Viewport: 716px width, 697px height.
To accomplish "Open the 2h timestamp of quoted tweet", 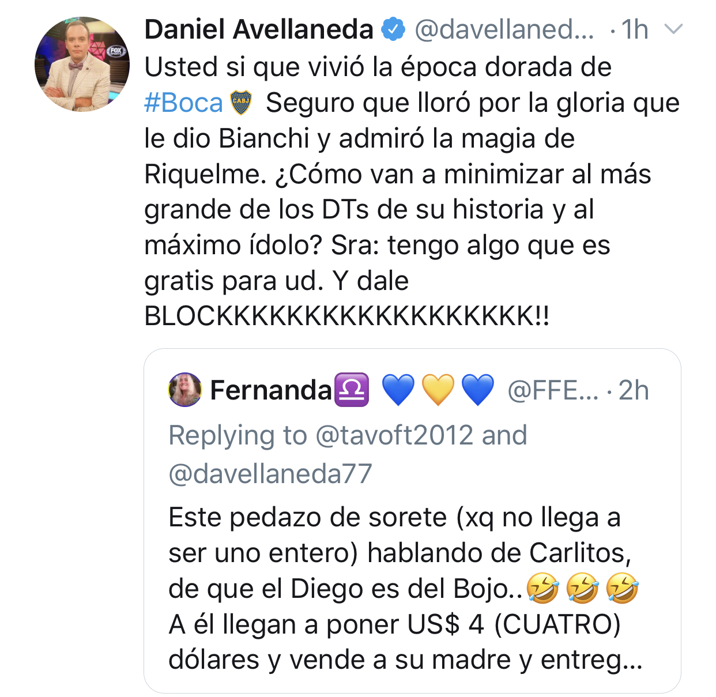I will tap(634, 391).
